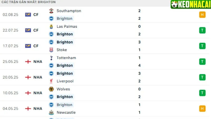This screenshot has width=211, height=119.
Task: Open the Liverpool team link
Action: click(x=65, y=81)
